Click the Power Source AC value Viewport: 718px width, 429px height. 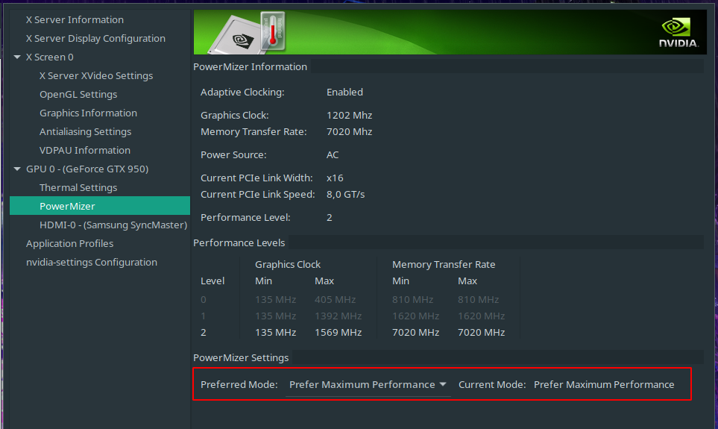tap(333, 155)
